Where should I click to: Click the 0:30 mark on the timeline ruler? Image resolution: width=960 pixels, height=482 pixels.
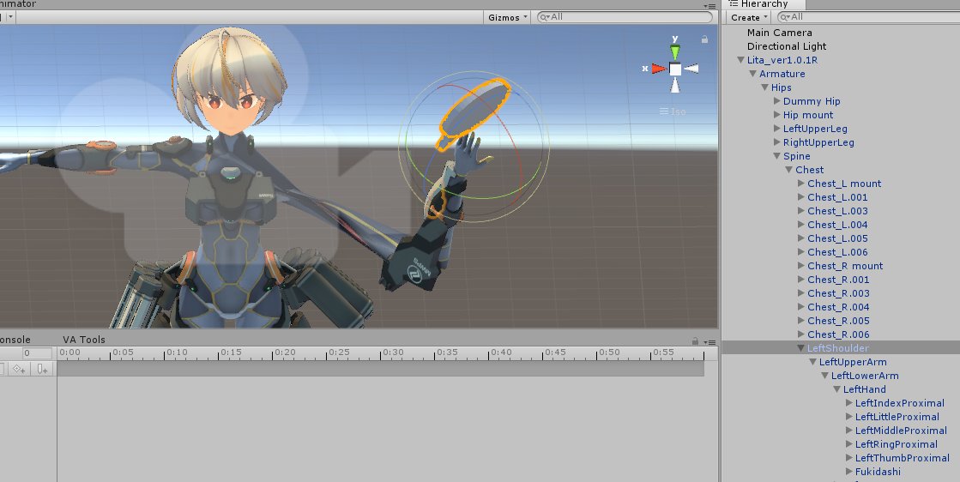click(393, 352)
